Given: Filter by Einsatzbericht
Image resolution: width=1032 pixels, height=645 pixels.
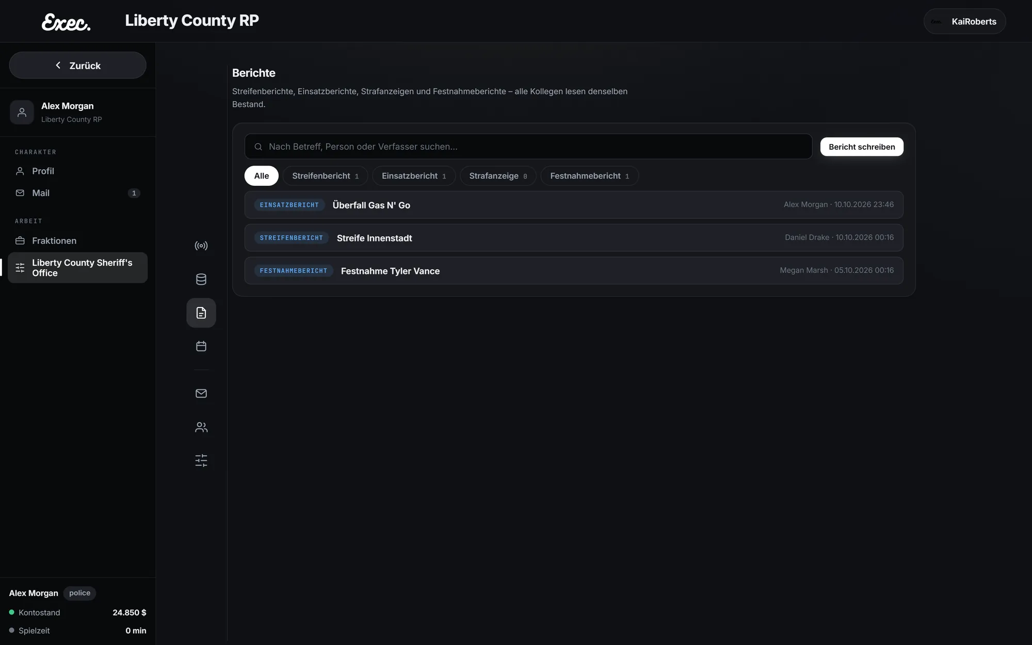Looking at the screenshot, I should tap(413, 176).
